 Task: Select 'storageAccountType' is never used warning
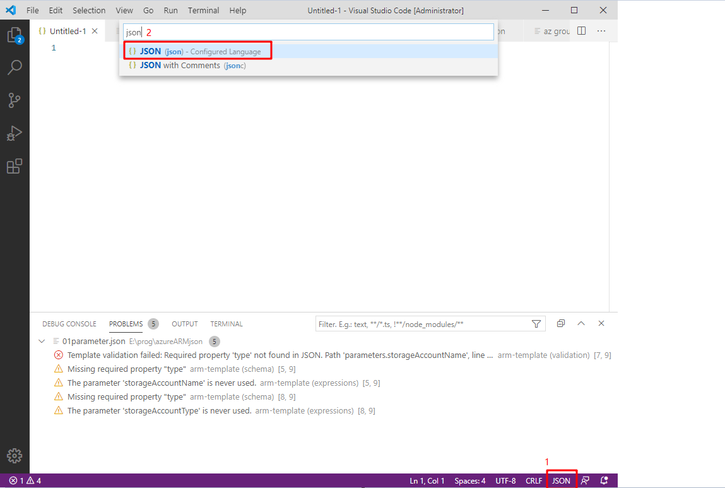click(x=324, y=411)
